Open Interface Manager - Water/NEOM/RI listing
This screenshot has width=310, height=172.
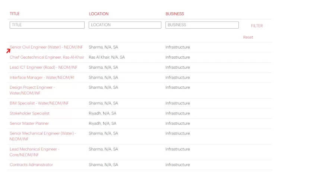tap(42, 77)
